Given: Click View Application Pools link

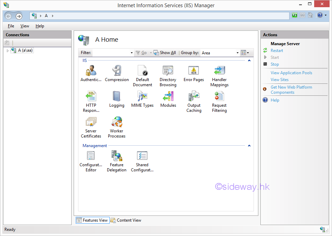Looking at the screenshot, I should pyautogui.click(x=291, y=73).
